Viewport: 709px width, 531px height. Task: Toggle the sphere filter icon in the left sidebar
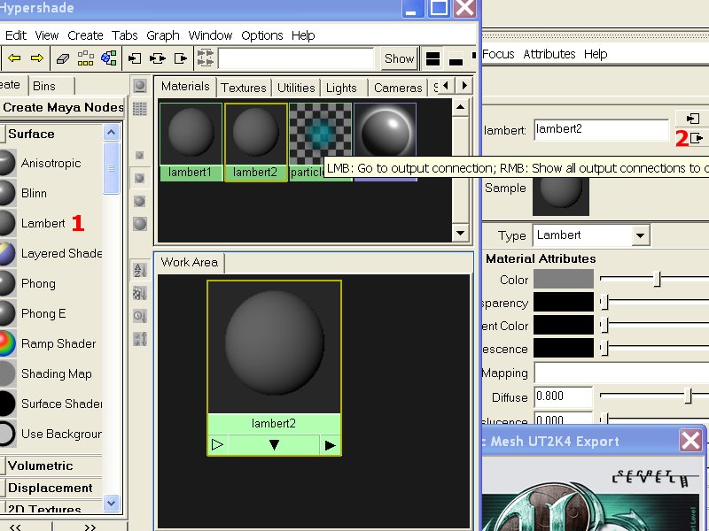tap(139, 85)
